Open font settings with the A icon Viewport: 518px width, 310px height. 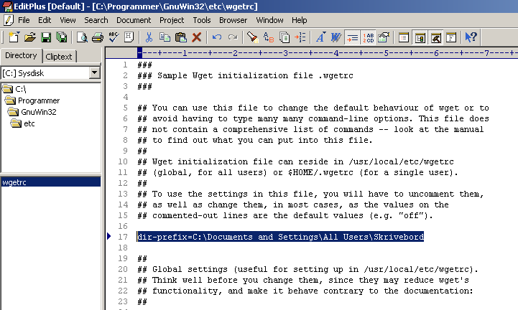pyautogui.click(x=320, y=37)
